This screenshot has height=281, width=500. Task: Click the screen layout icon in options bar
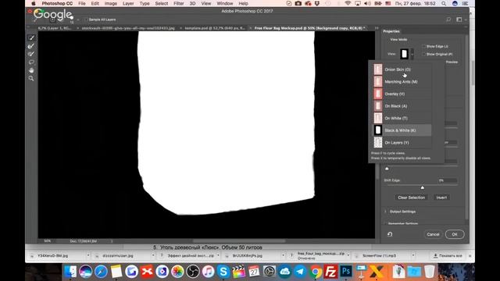click(459, 20)
